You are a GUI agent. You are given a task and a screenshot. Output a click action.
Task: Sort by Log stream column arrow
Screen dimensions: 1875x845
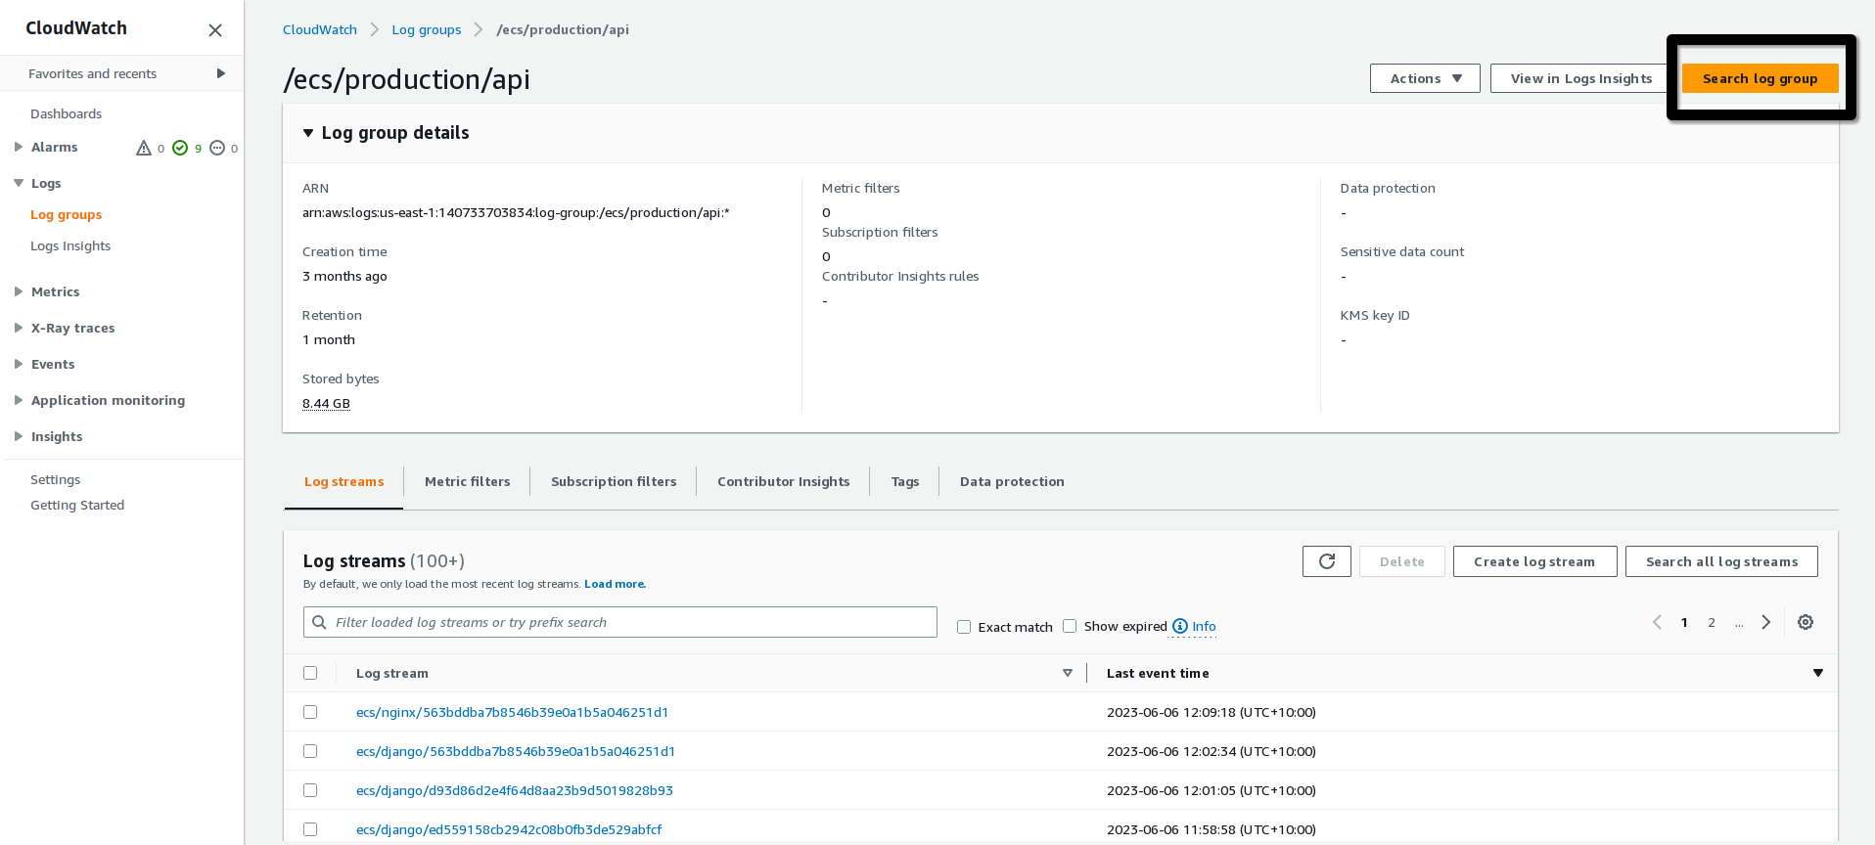(1068, 673)
